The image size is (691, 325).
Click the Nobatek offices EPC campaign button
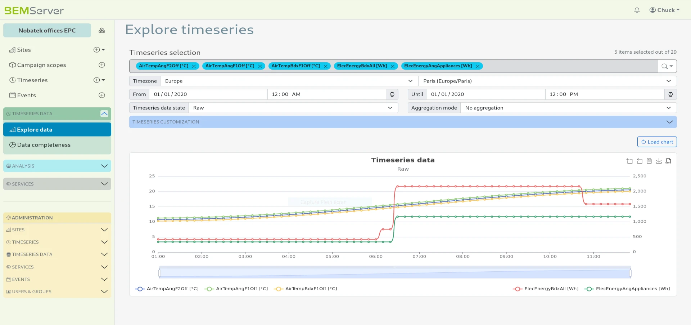click(x=47, y=31)
